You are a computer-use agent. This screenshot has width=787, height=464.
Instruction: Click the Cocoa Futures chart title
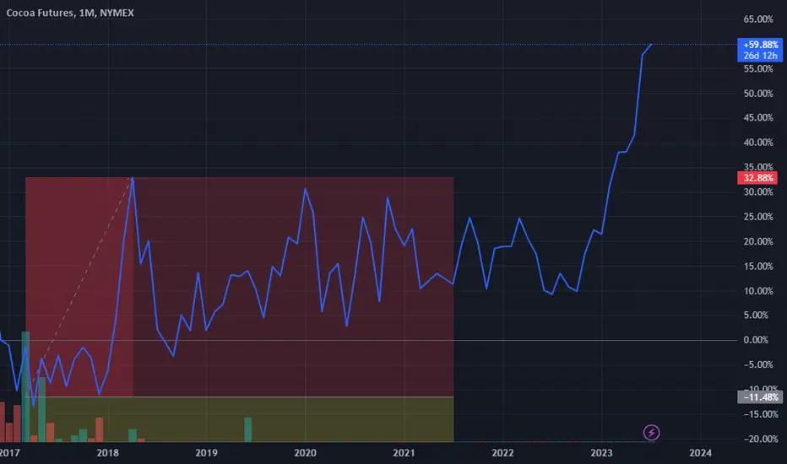(x=70, y=13)
